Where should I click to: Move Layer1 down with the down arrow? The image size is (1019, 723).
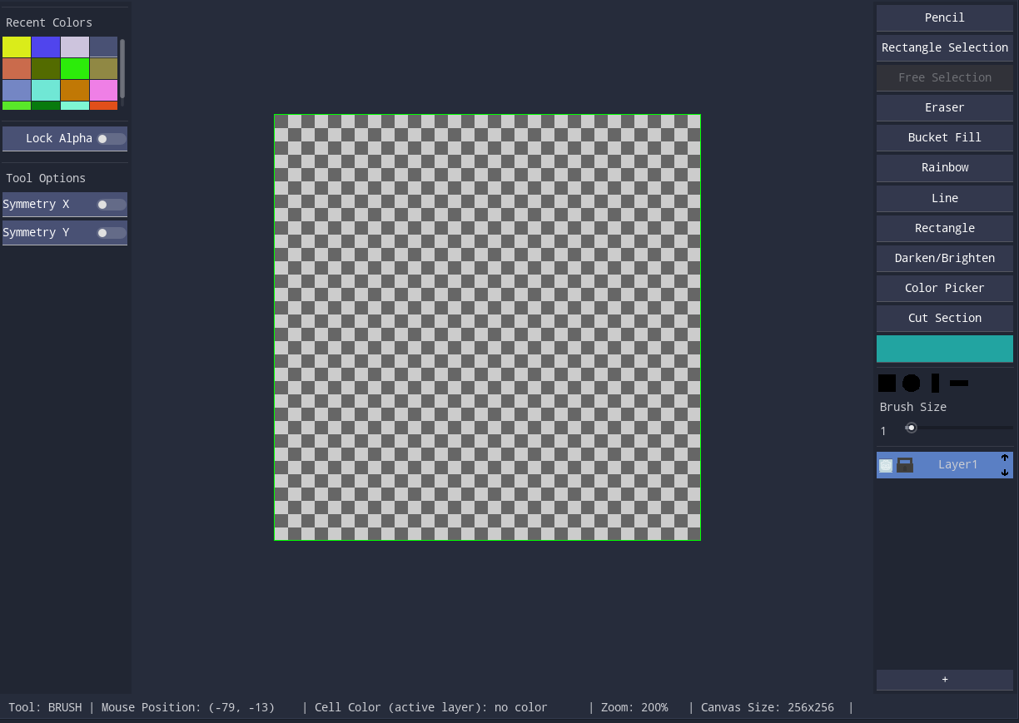coord(1005,473)
